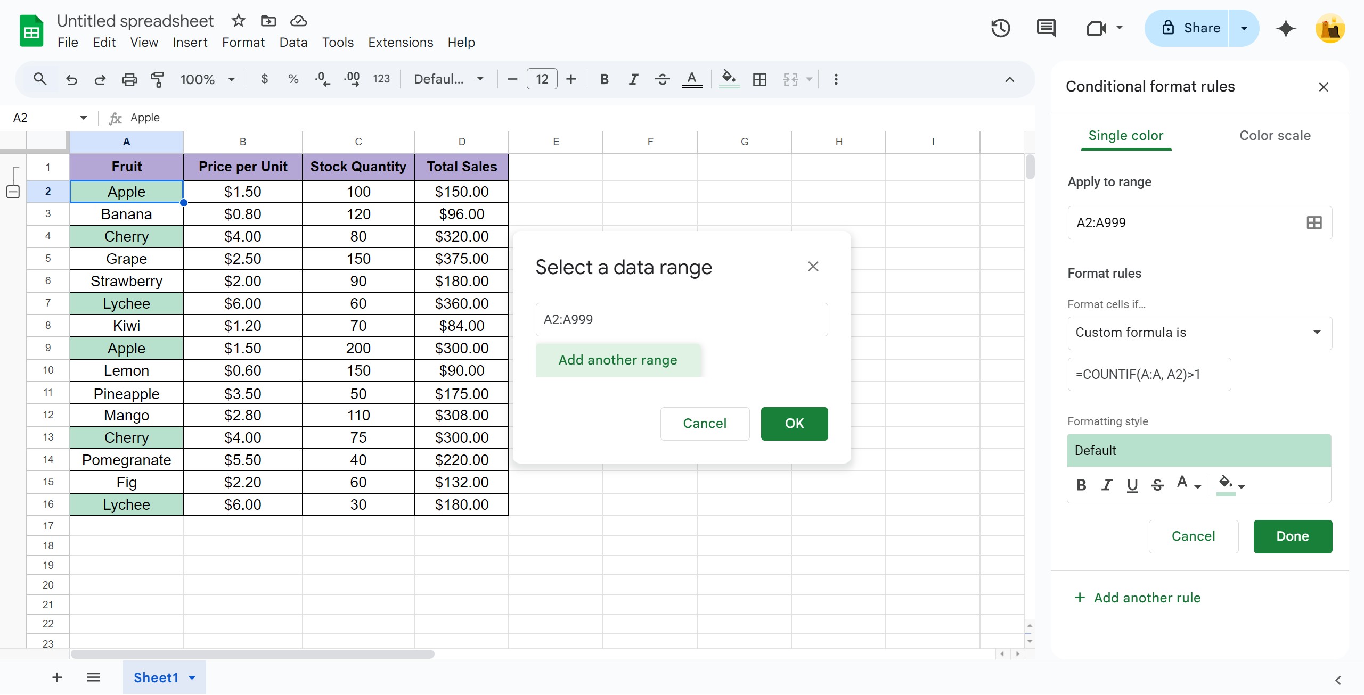The width and height of the screenshot is (1364, 695).
Task: Open main toolbar text color picker
Action: tap(692, 79)
